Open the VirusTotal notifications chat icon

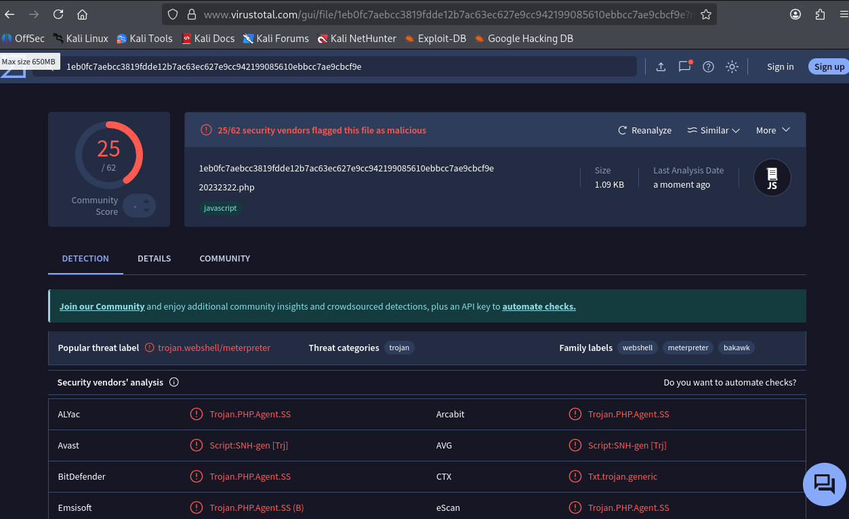tap(685, 66)
